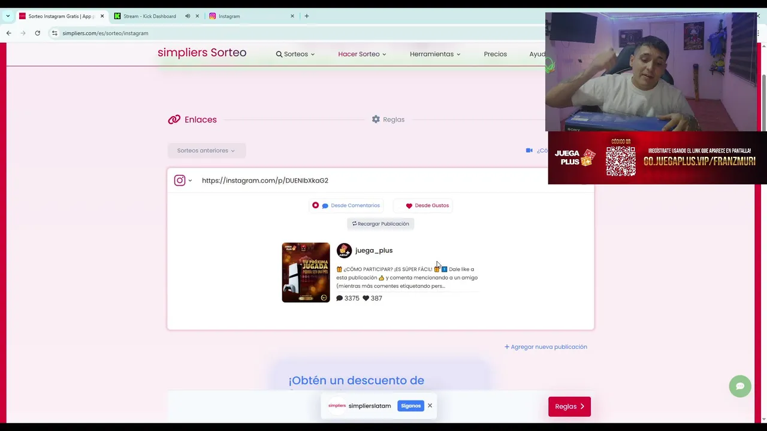
Task: Proceed with the red Reglas button
Action: (569, 406)
